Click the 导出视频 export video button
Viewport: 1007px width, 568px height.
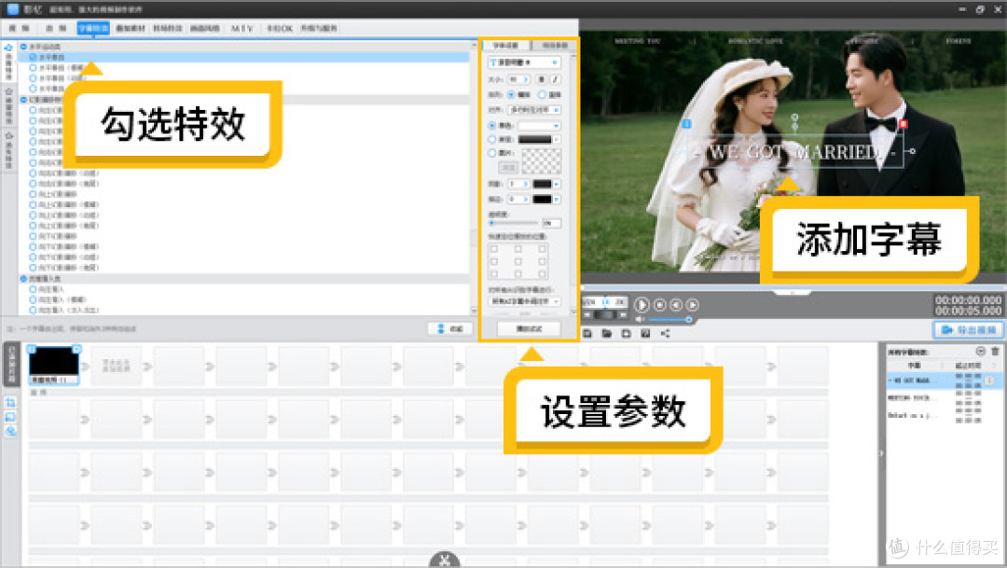click(x=969, y=329)
